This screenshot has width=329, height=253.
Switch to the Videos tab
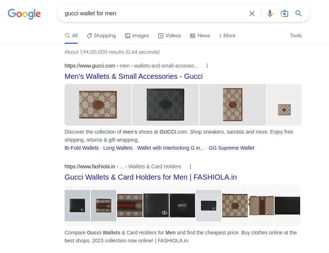(x=170, y=36)
